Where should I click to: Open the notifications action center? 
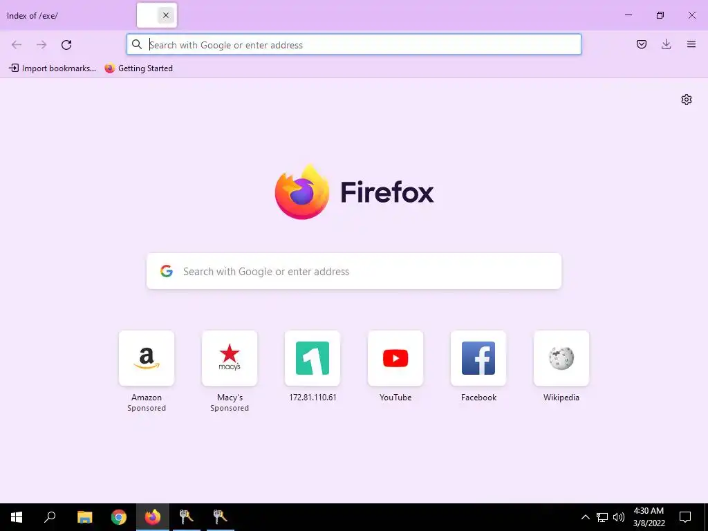[x=685, y=517]
